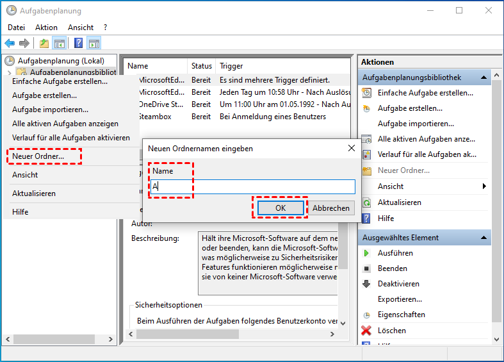
Task: Choose Aufgabe erstellen... in context menu
Action: tap(44, 95)
